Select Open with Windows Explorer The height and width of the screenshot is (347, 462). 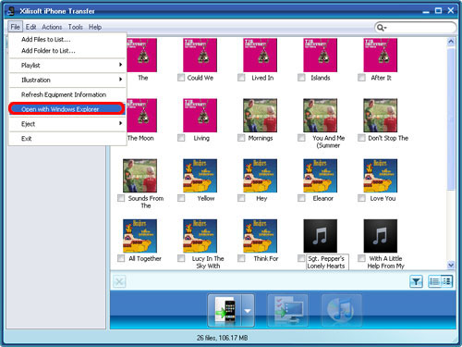coord(67,109)
